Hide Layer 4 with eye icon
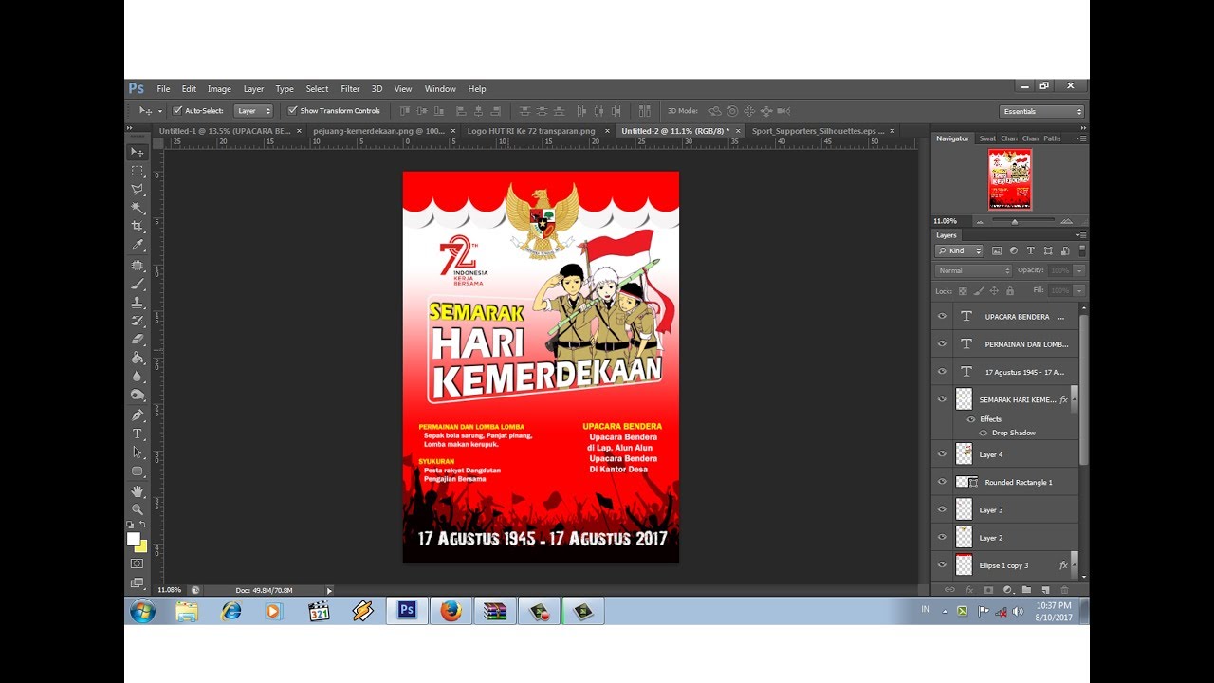 [942, 454]
